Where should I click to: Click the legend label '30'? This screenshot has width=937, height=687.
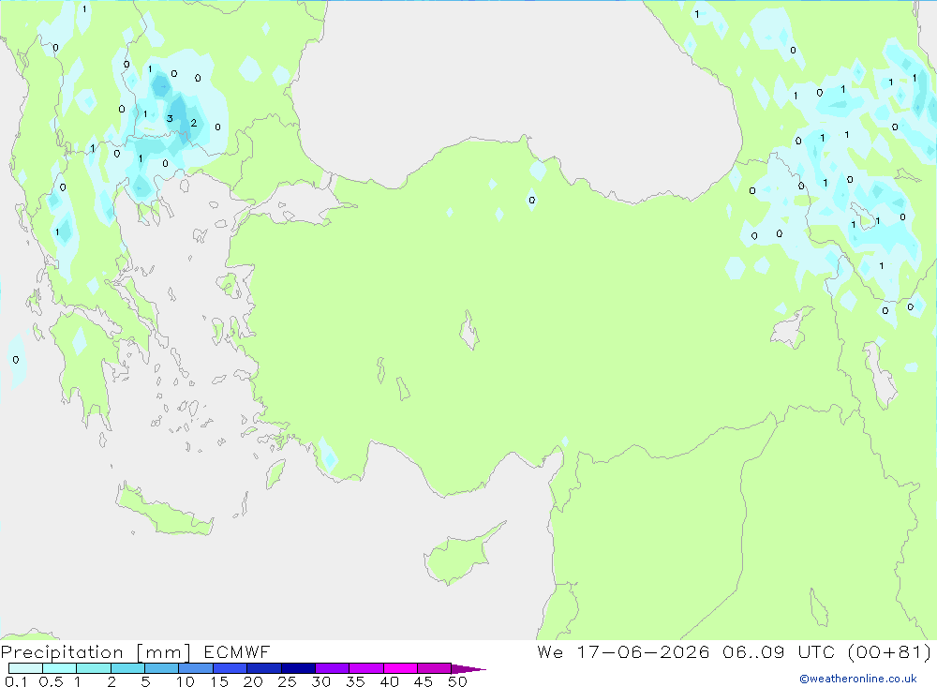(x=321, y=681)
